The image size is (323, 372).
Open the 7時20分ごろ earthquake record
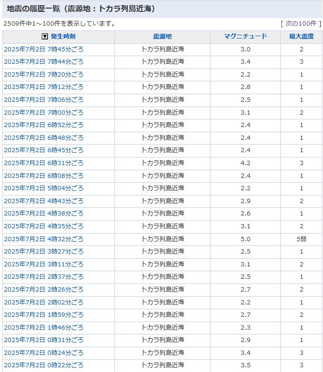coord(44,75)
